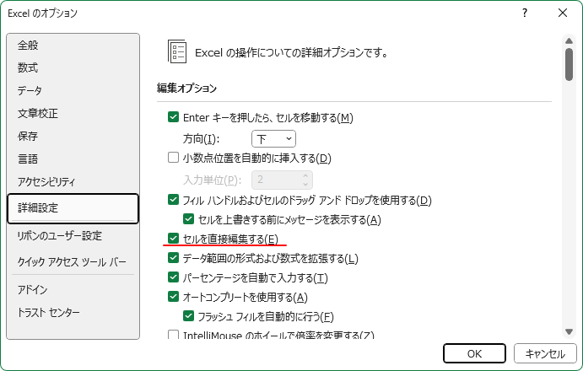The width and height of the screenshot is (583, 371).
Task: Toggle 'フィル ハンドルおよびセルのドラッグ アンド ドロップ' checkbox
Action: coord(173,200)
